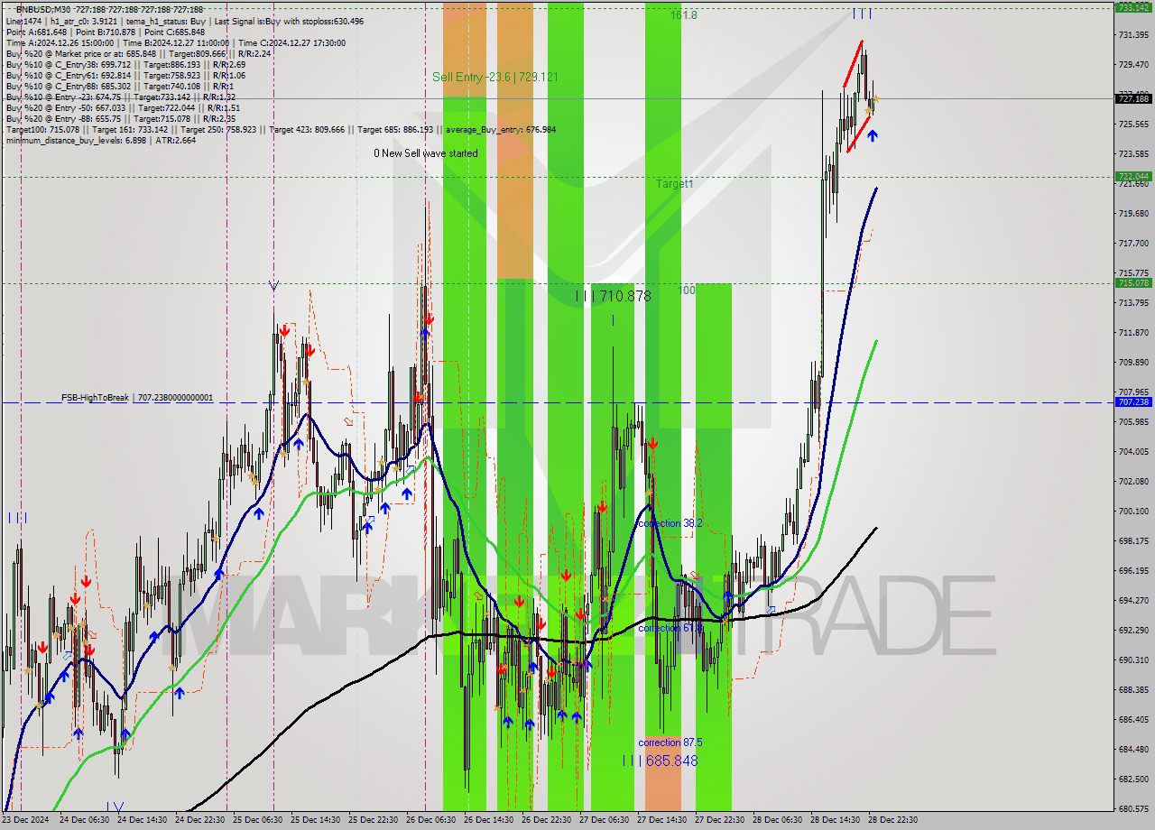Image resolution: width=1155 pixels, height=830 pixels.
Task: Click the current price tag 727.188
Action: (1133, 99)
